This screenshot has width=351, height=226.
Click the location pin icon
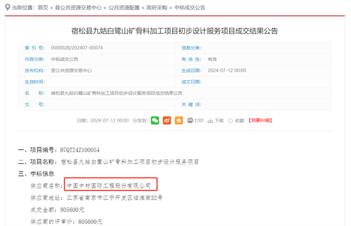[x=8, y=8]
